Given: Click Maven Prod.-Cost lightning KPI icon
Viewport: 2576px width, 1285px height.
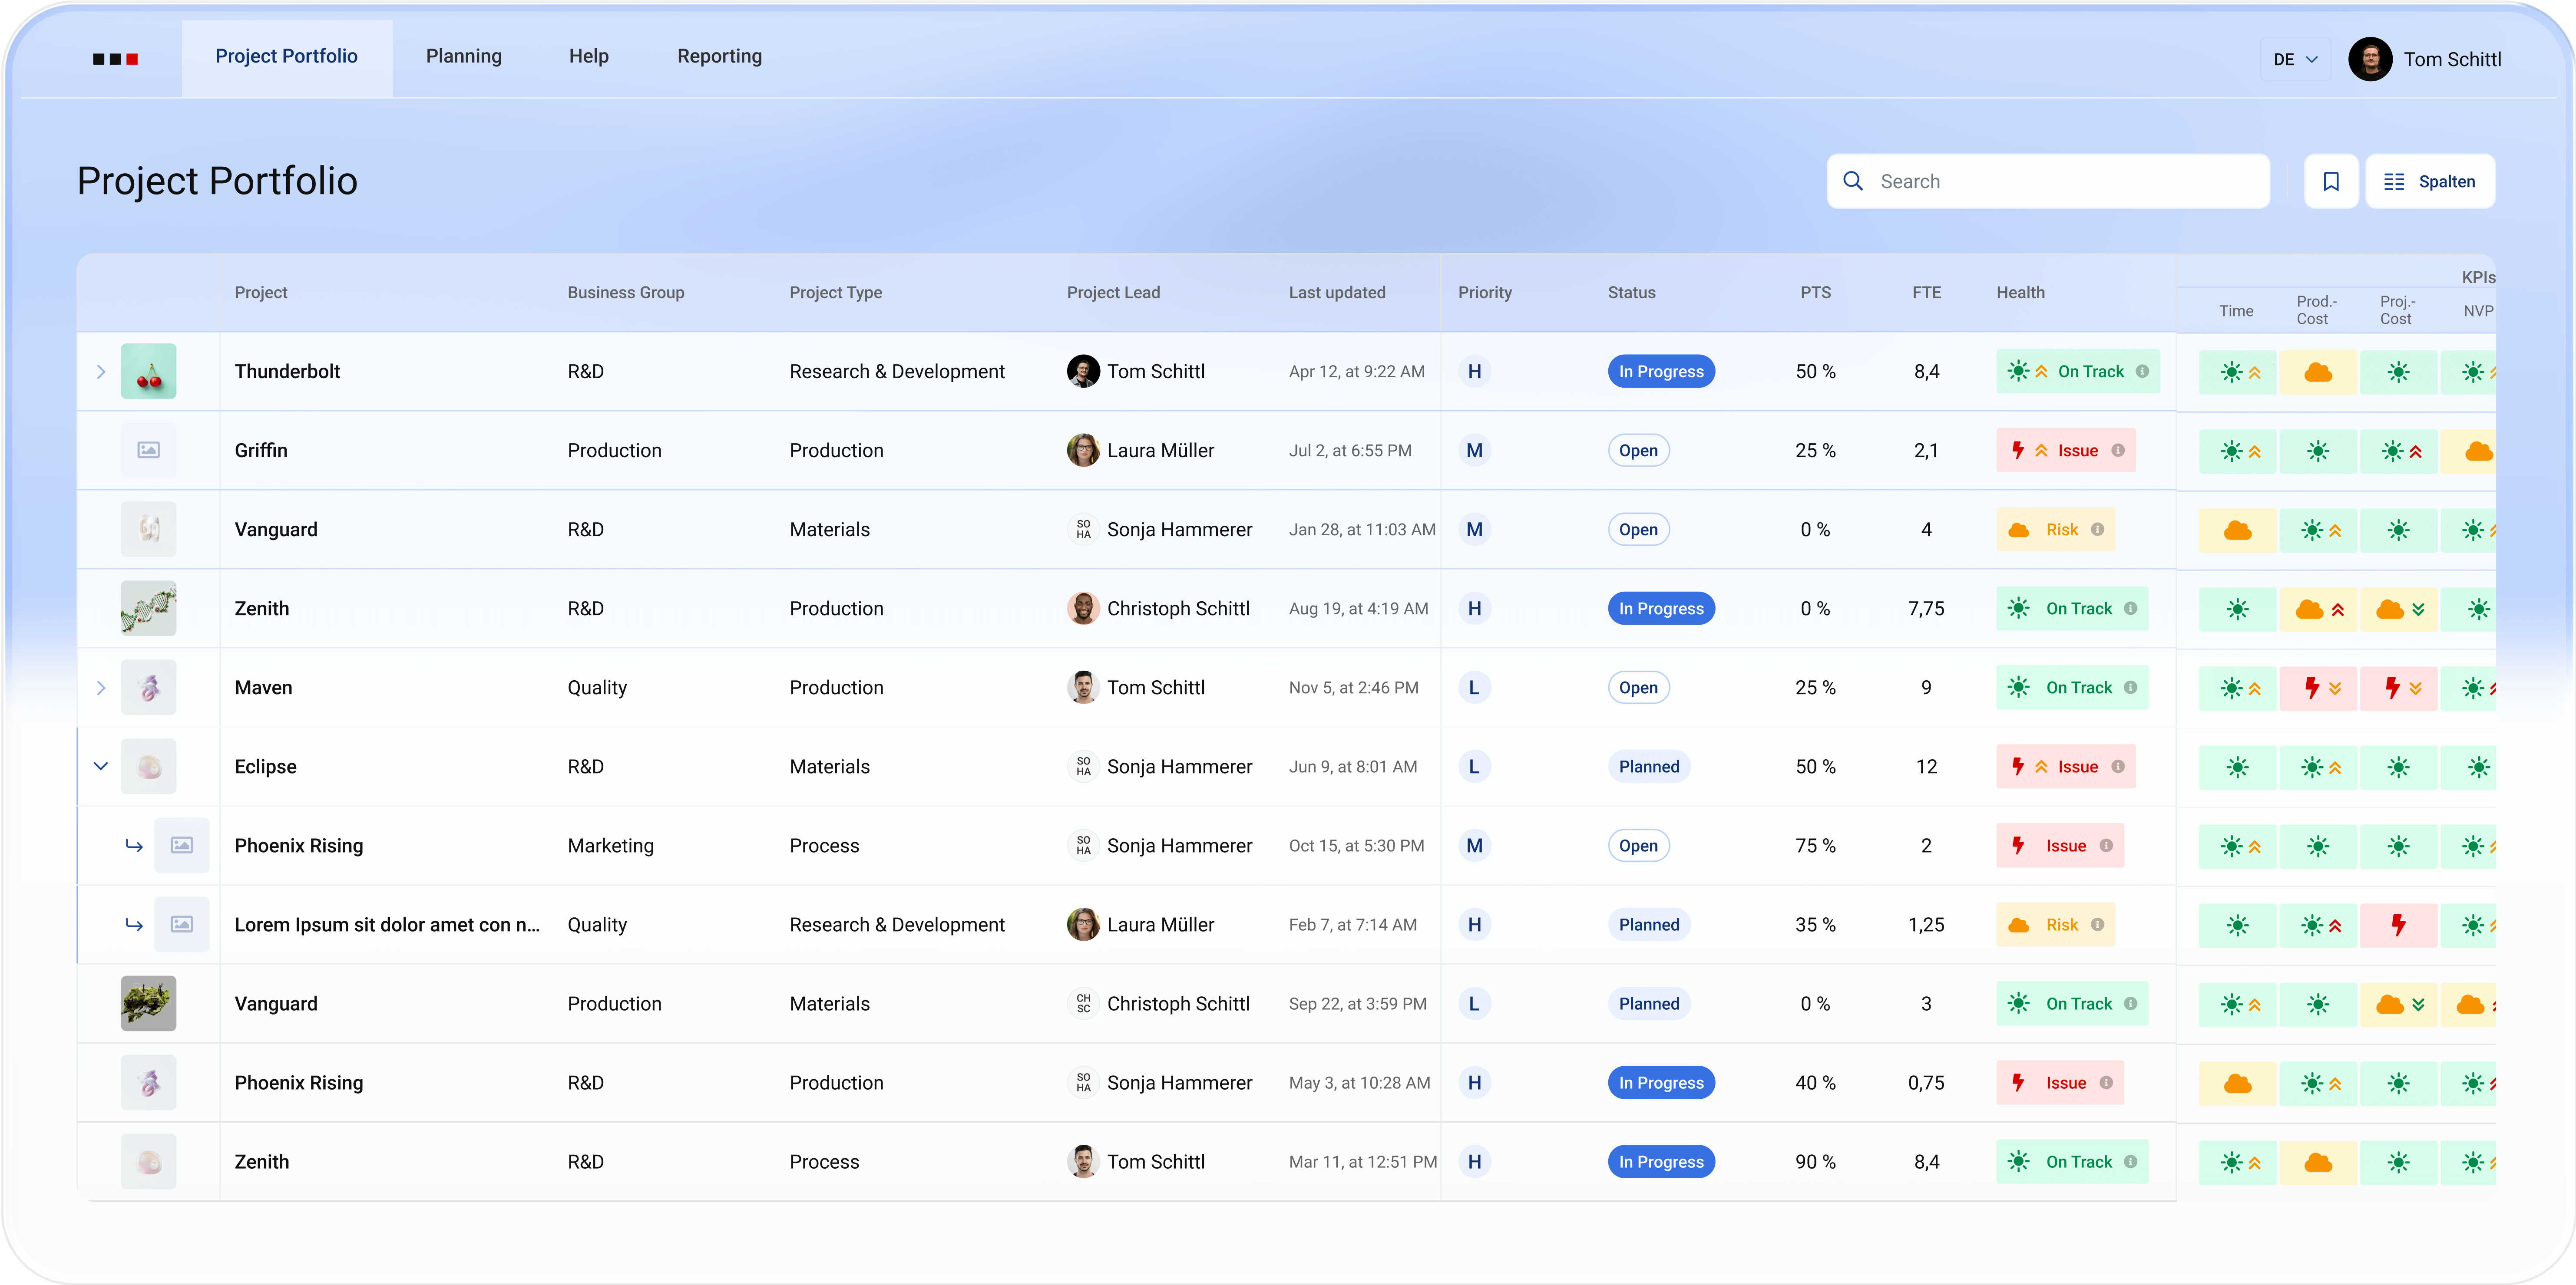Looking at the screenshot, I should tap(2311, 688).
